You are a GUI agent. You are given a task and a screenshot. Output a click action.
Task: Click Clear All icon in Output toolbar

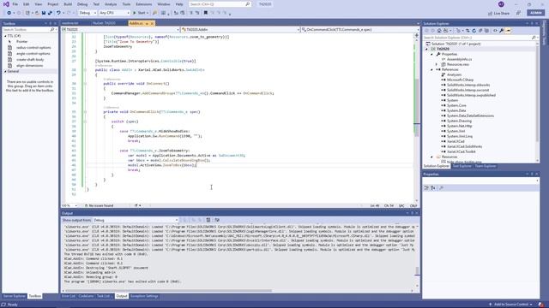click(208, 220)
